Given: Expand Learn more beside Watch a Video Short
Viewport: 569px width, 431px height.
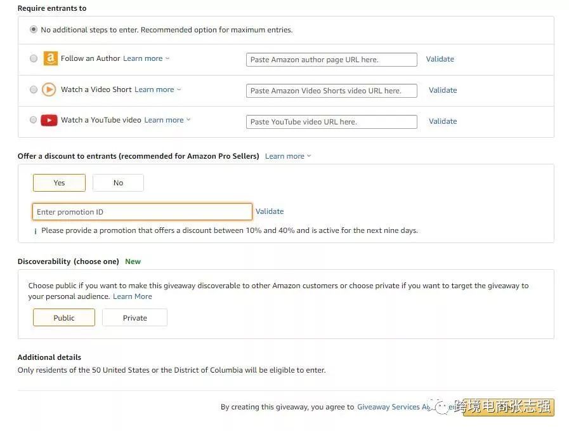Looking at the screenshot, I should 157,90.
